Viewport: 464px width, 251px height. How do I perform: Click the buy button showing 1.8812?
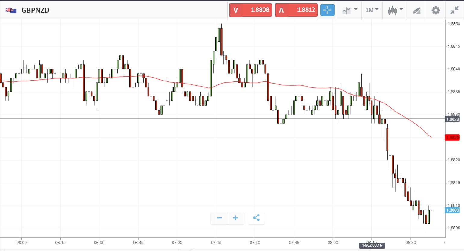(296, 10)
